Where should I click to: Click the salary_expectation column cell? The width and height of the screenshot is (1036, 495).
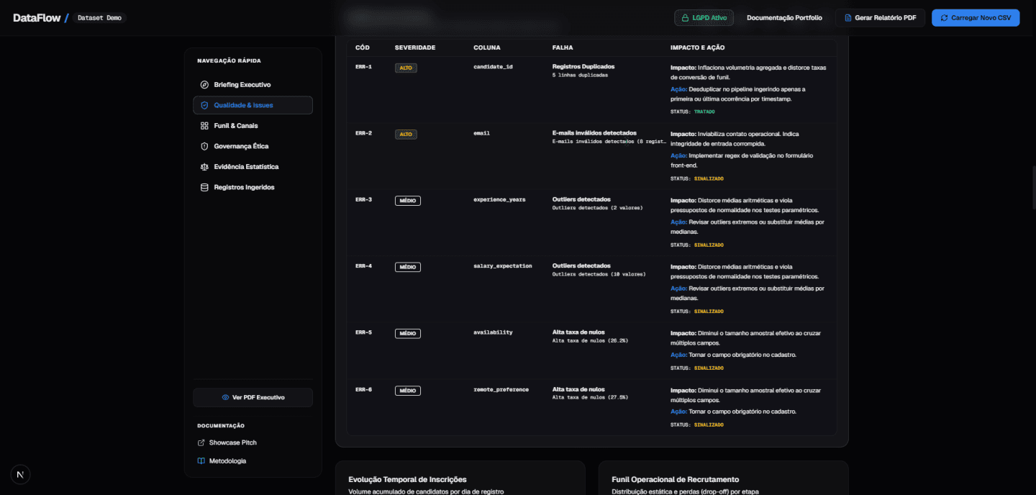pyautogui.click(x=503, y=265)
